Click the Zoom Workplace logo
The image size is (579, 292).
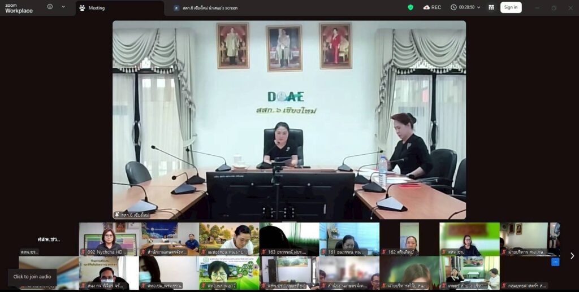[19, 8]
